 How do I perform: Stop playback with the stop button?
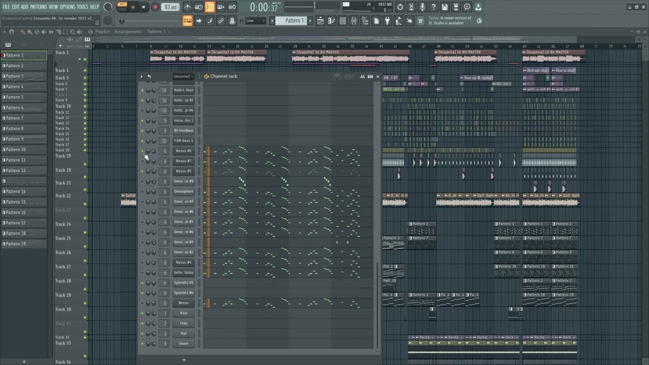click(143, 7)
